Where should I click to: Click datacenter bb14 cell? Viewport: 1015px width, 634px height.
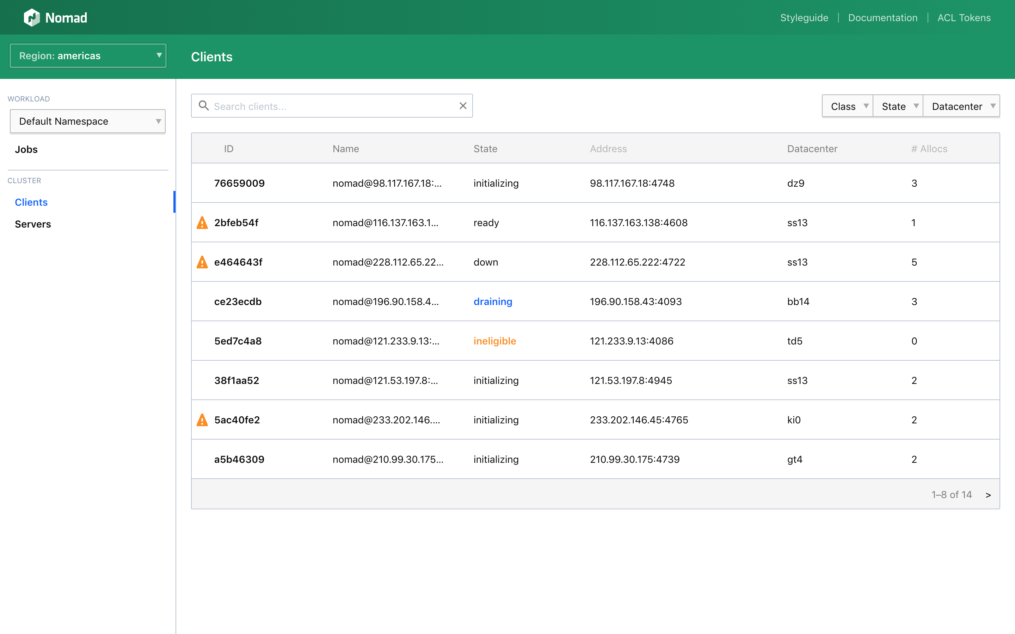click(x=798, y=302)
